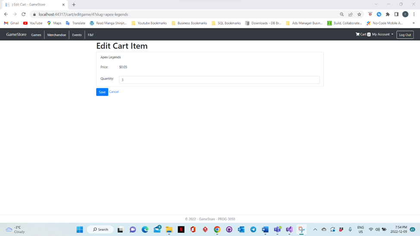Open the Chrome profile avatar
This screenshot has width=420, height=236.
(x=405, y=15)
